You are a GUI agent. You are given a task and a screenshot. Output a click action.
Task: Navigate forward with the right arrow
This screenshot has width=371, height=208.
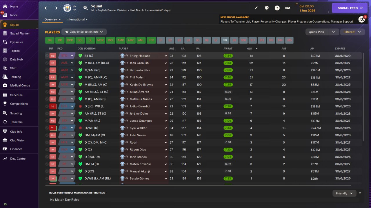pos(56,8)
